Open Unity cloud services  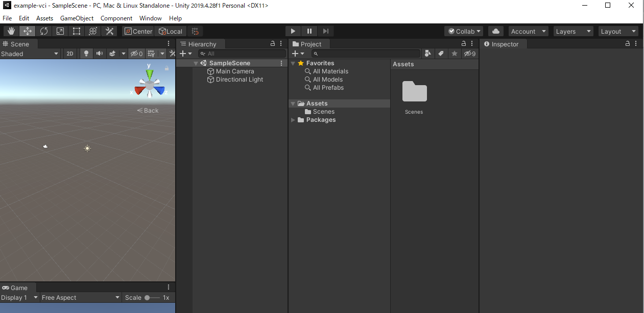click(496, 31)
